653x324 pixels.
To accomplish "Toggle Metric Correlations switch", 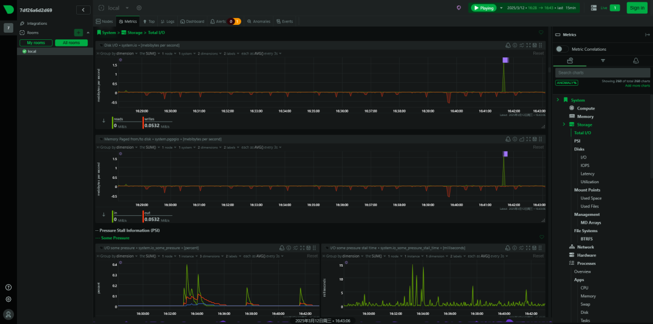I will coord(562,49).
